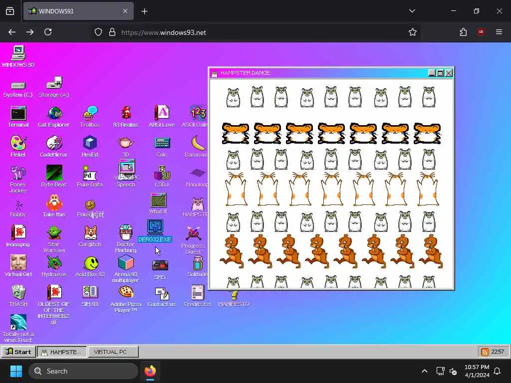The width and height of the screenshot is (511, 383).
Task: Open the uBlock Origin extension icon
Action: click(481, 32)
